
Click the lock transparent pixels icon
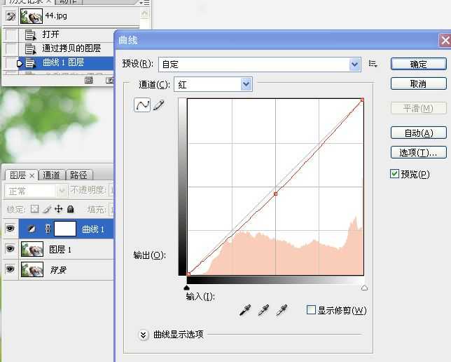pos(34,208)
